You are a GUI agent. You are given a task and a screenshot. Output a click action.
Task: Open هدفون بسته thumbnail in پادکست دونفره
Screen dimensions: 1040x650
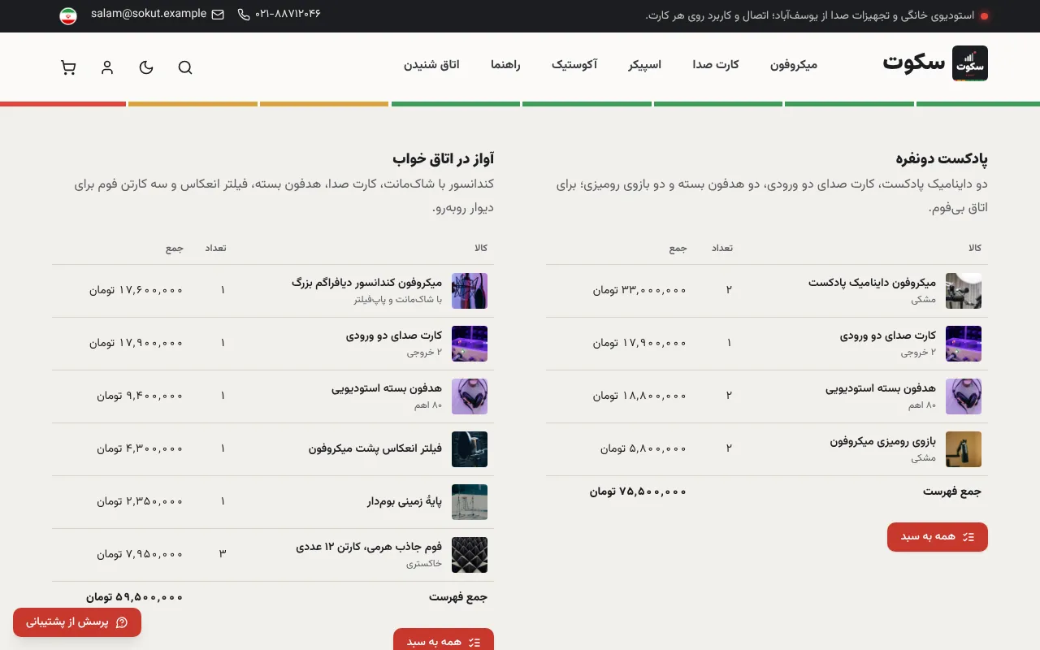pos(964,396)
